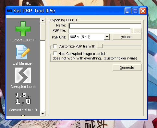Browse for PBP file with ... button
This screenshot has height=128, width=157.
(x=137, y=31)
